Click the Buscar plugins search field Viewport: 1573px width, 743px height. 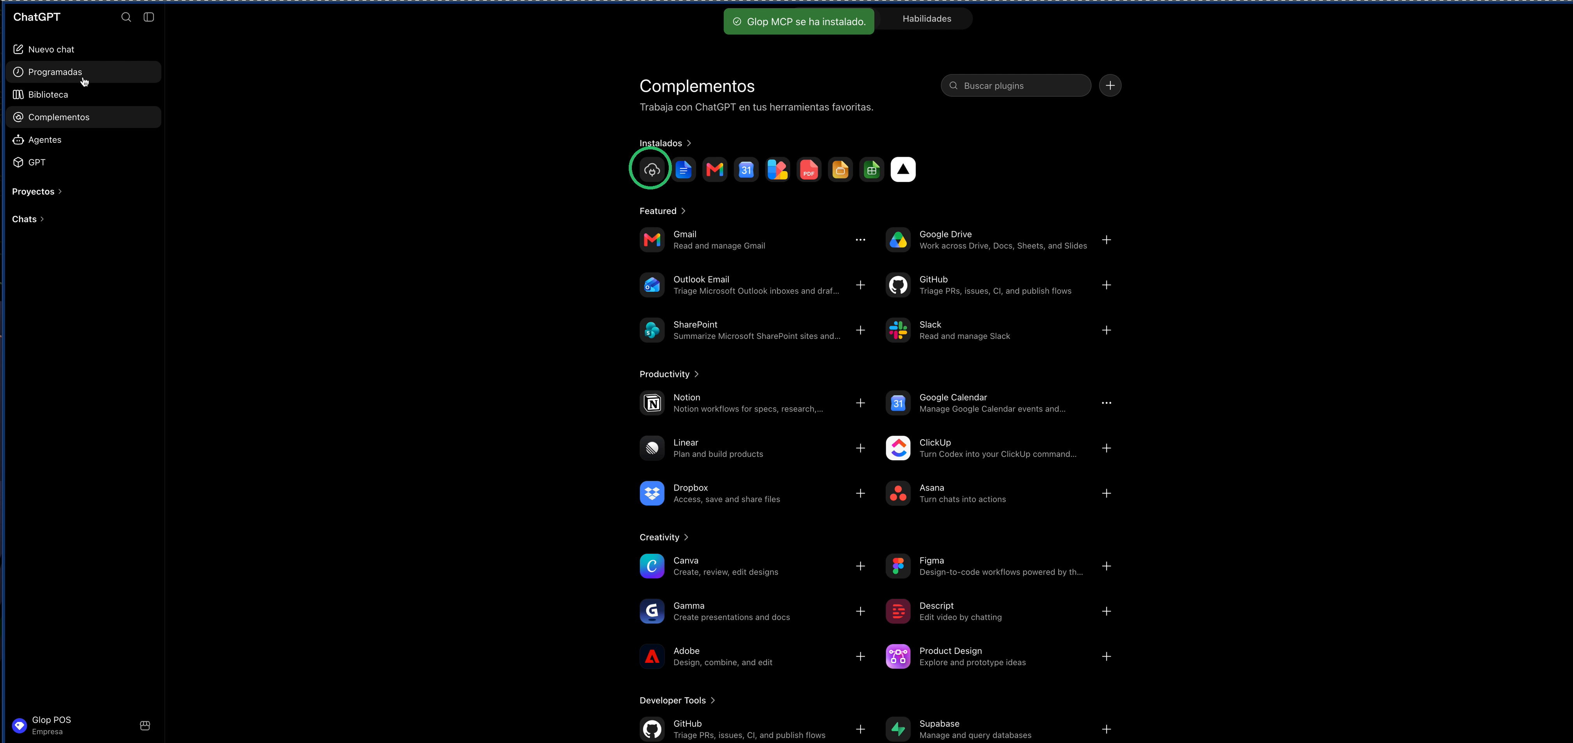click(x=1015, y=86)
